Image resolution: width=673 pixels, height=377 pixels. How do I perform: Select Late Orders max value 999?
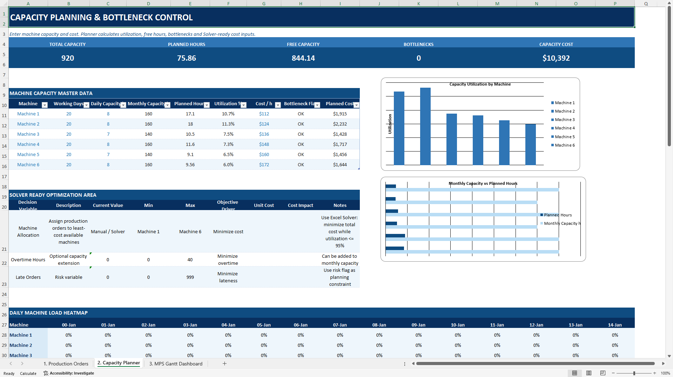[190, 277]
